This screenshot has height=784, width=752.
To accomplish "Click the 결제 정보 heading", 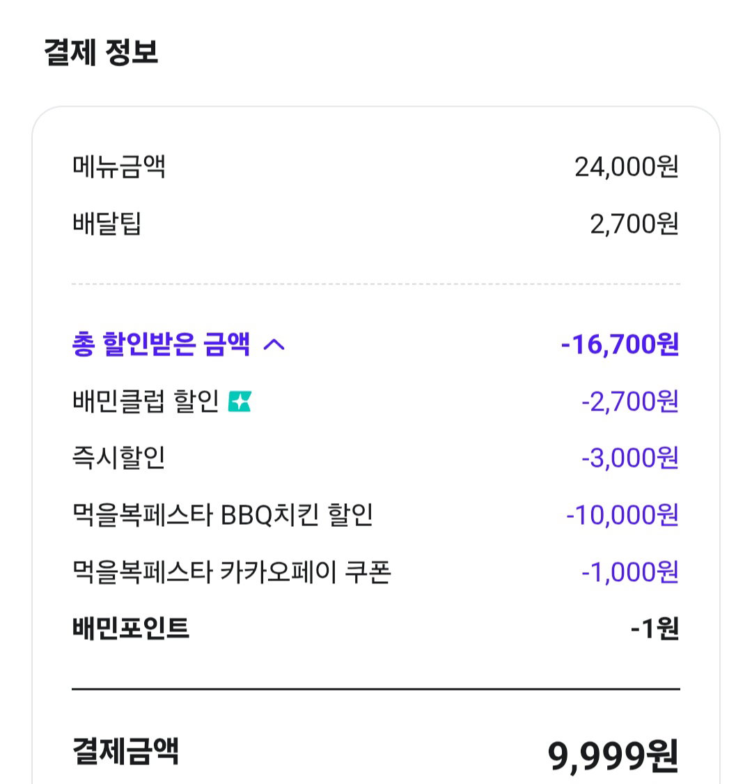I will 102,52.
